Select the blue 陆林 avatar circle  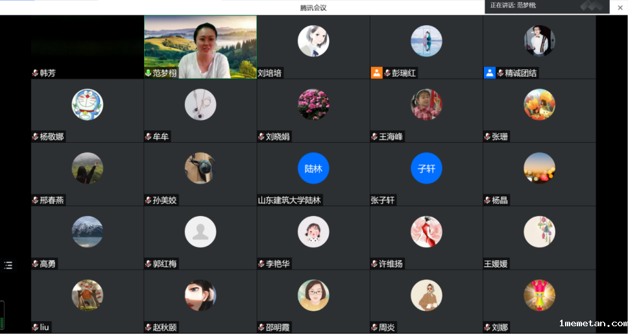pos(313,169)
